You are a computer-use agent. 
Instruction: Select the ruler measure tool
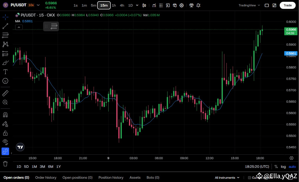click(x=5, y=93)
